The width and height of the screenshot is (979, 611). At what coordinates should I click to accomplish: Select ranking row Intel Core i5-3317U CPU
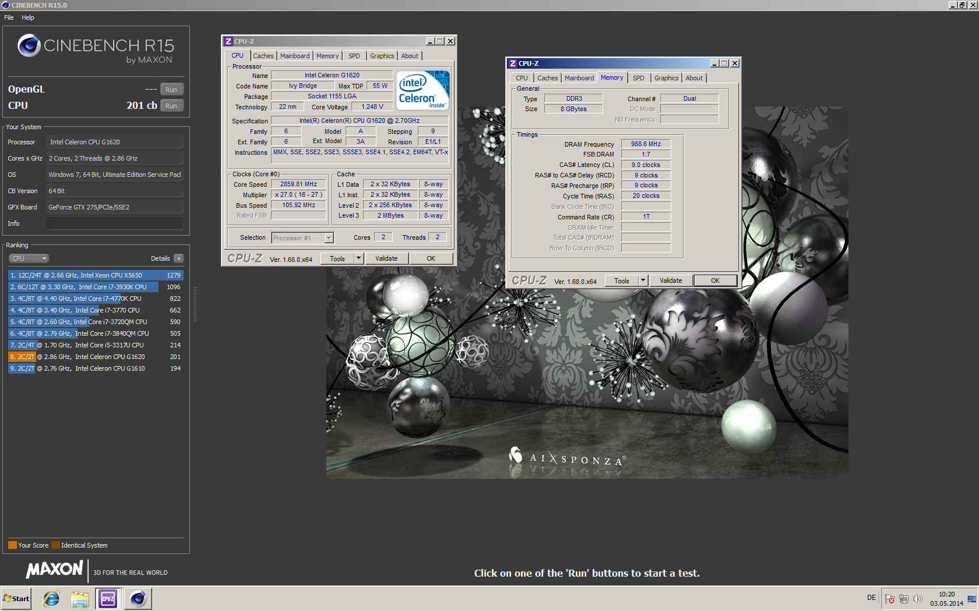(96, 345)
